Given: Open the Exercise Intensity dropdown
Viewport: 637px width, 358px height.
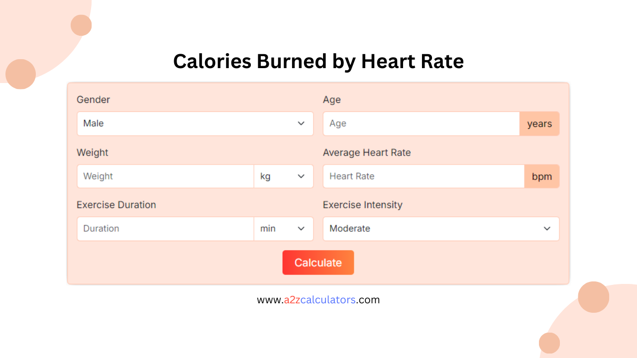Looking at the screenshot, I should pyautogui.click(x=441, y=229).
